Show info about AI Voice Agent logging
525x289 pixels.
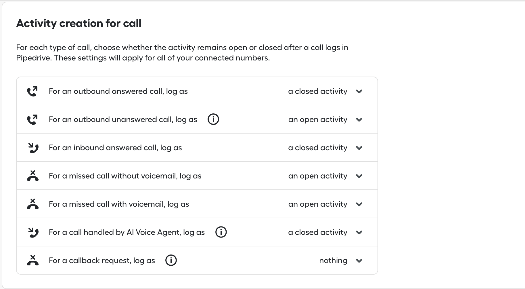tap(221, 232)
